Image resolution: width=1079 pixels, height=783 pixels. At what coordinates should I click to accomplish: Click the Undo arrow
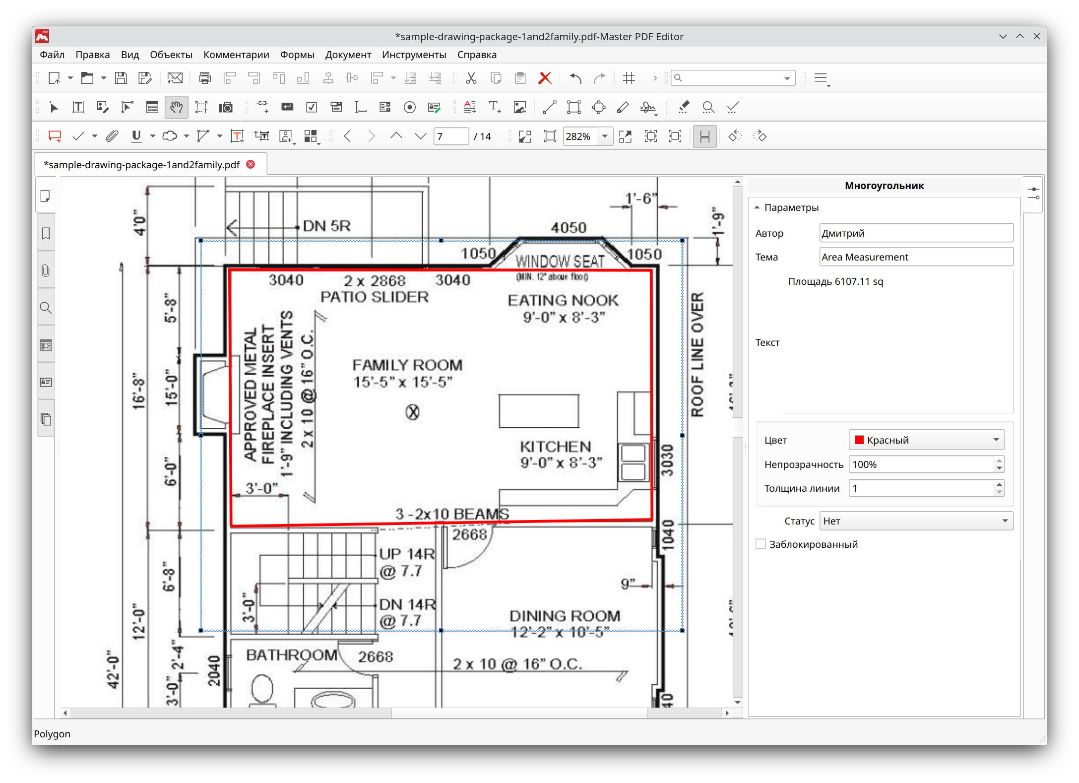(575, 78)
